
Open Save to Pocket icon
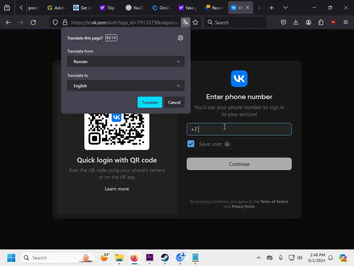[x=283, y=22]
